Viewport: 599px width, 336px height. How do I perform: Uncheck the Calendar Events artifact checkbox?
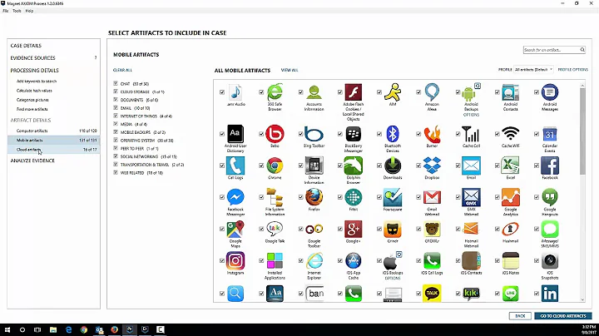[537, 134]
